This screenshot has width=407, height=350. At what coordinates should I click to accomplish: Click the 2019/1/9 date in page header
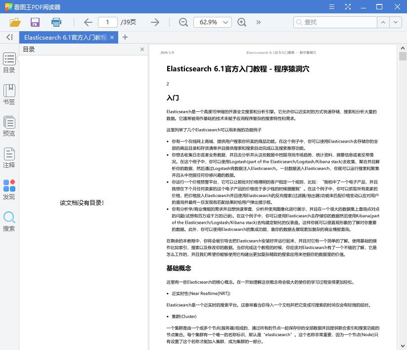click(x=167, y=52)
